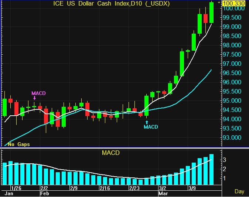The width and height of the screenshot is (249, 197).
Task: Click the magenta MACD sell signal marker
Action: coord(38,95)
